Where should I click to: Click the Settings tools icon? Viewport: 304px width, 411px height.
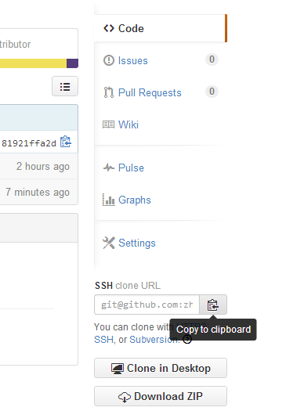click(x=109, y=243)
